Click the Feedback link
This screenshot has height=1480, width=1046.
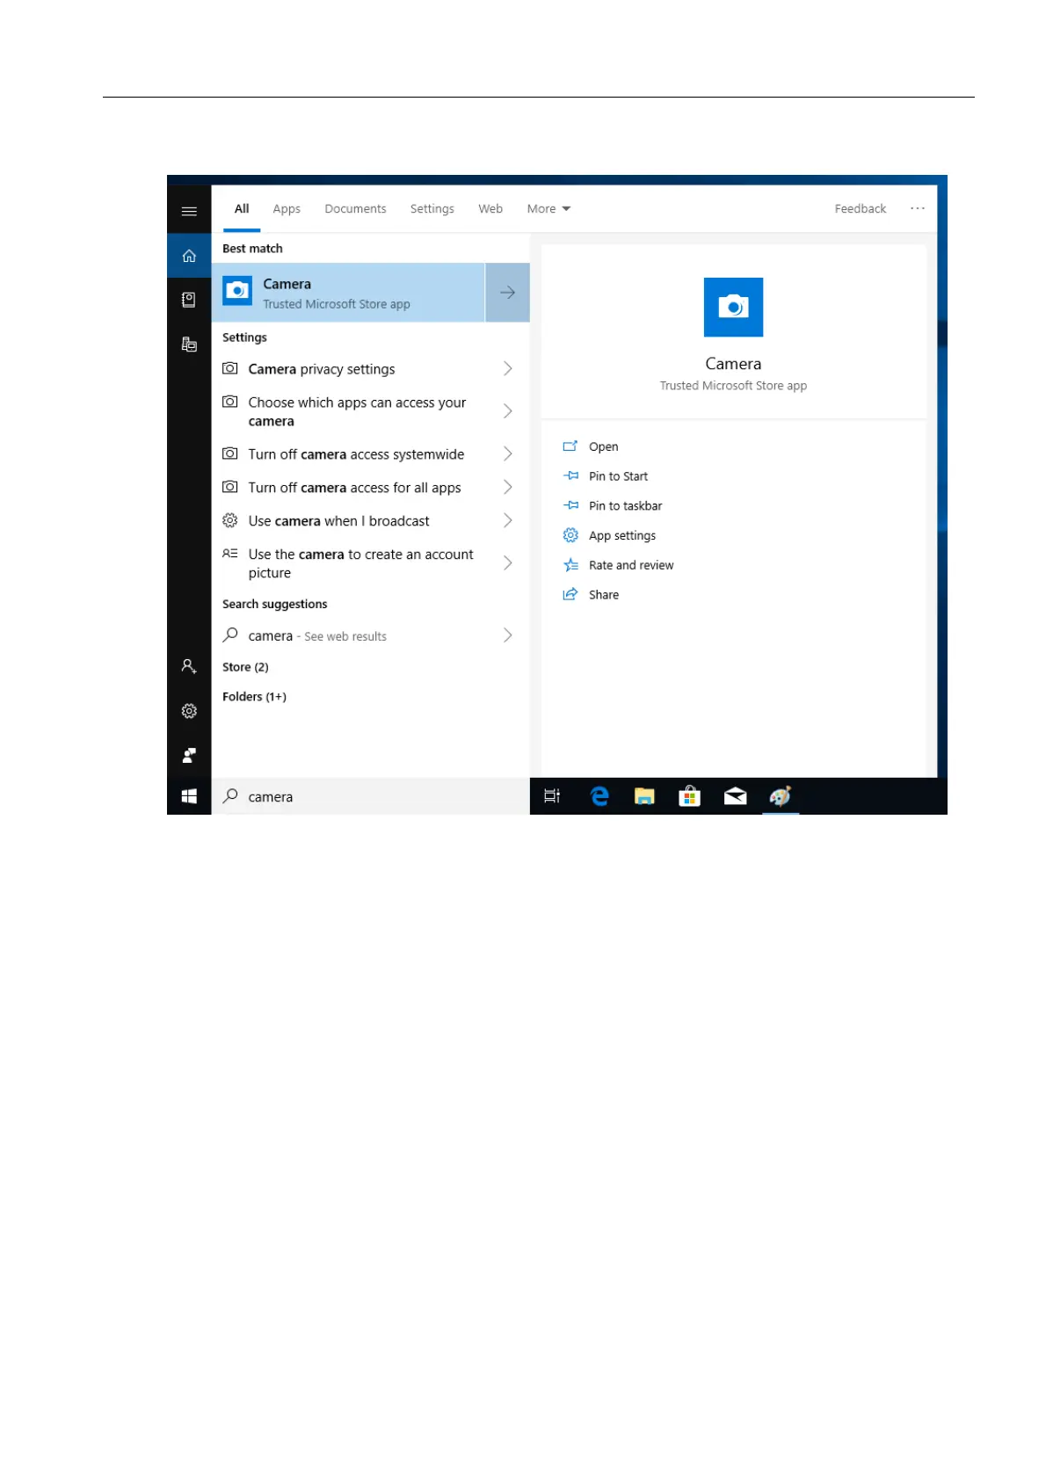click(861, 208)
